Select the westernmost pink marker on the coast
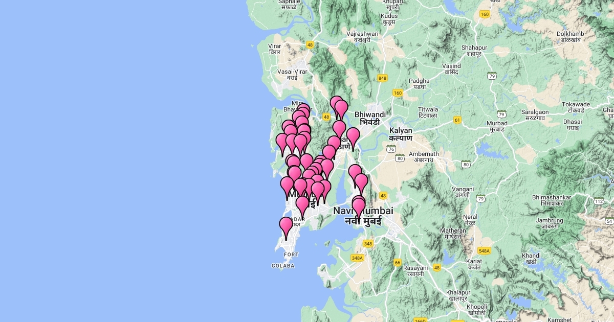This screenshot has width=614, height=322. tap(282, 142)
